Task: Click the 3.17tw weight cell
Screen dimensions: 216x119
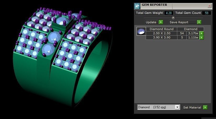Action: 193,33
